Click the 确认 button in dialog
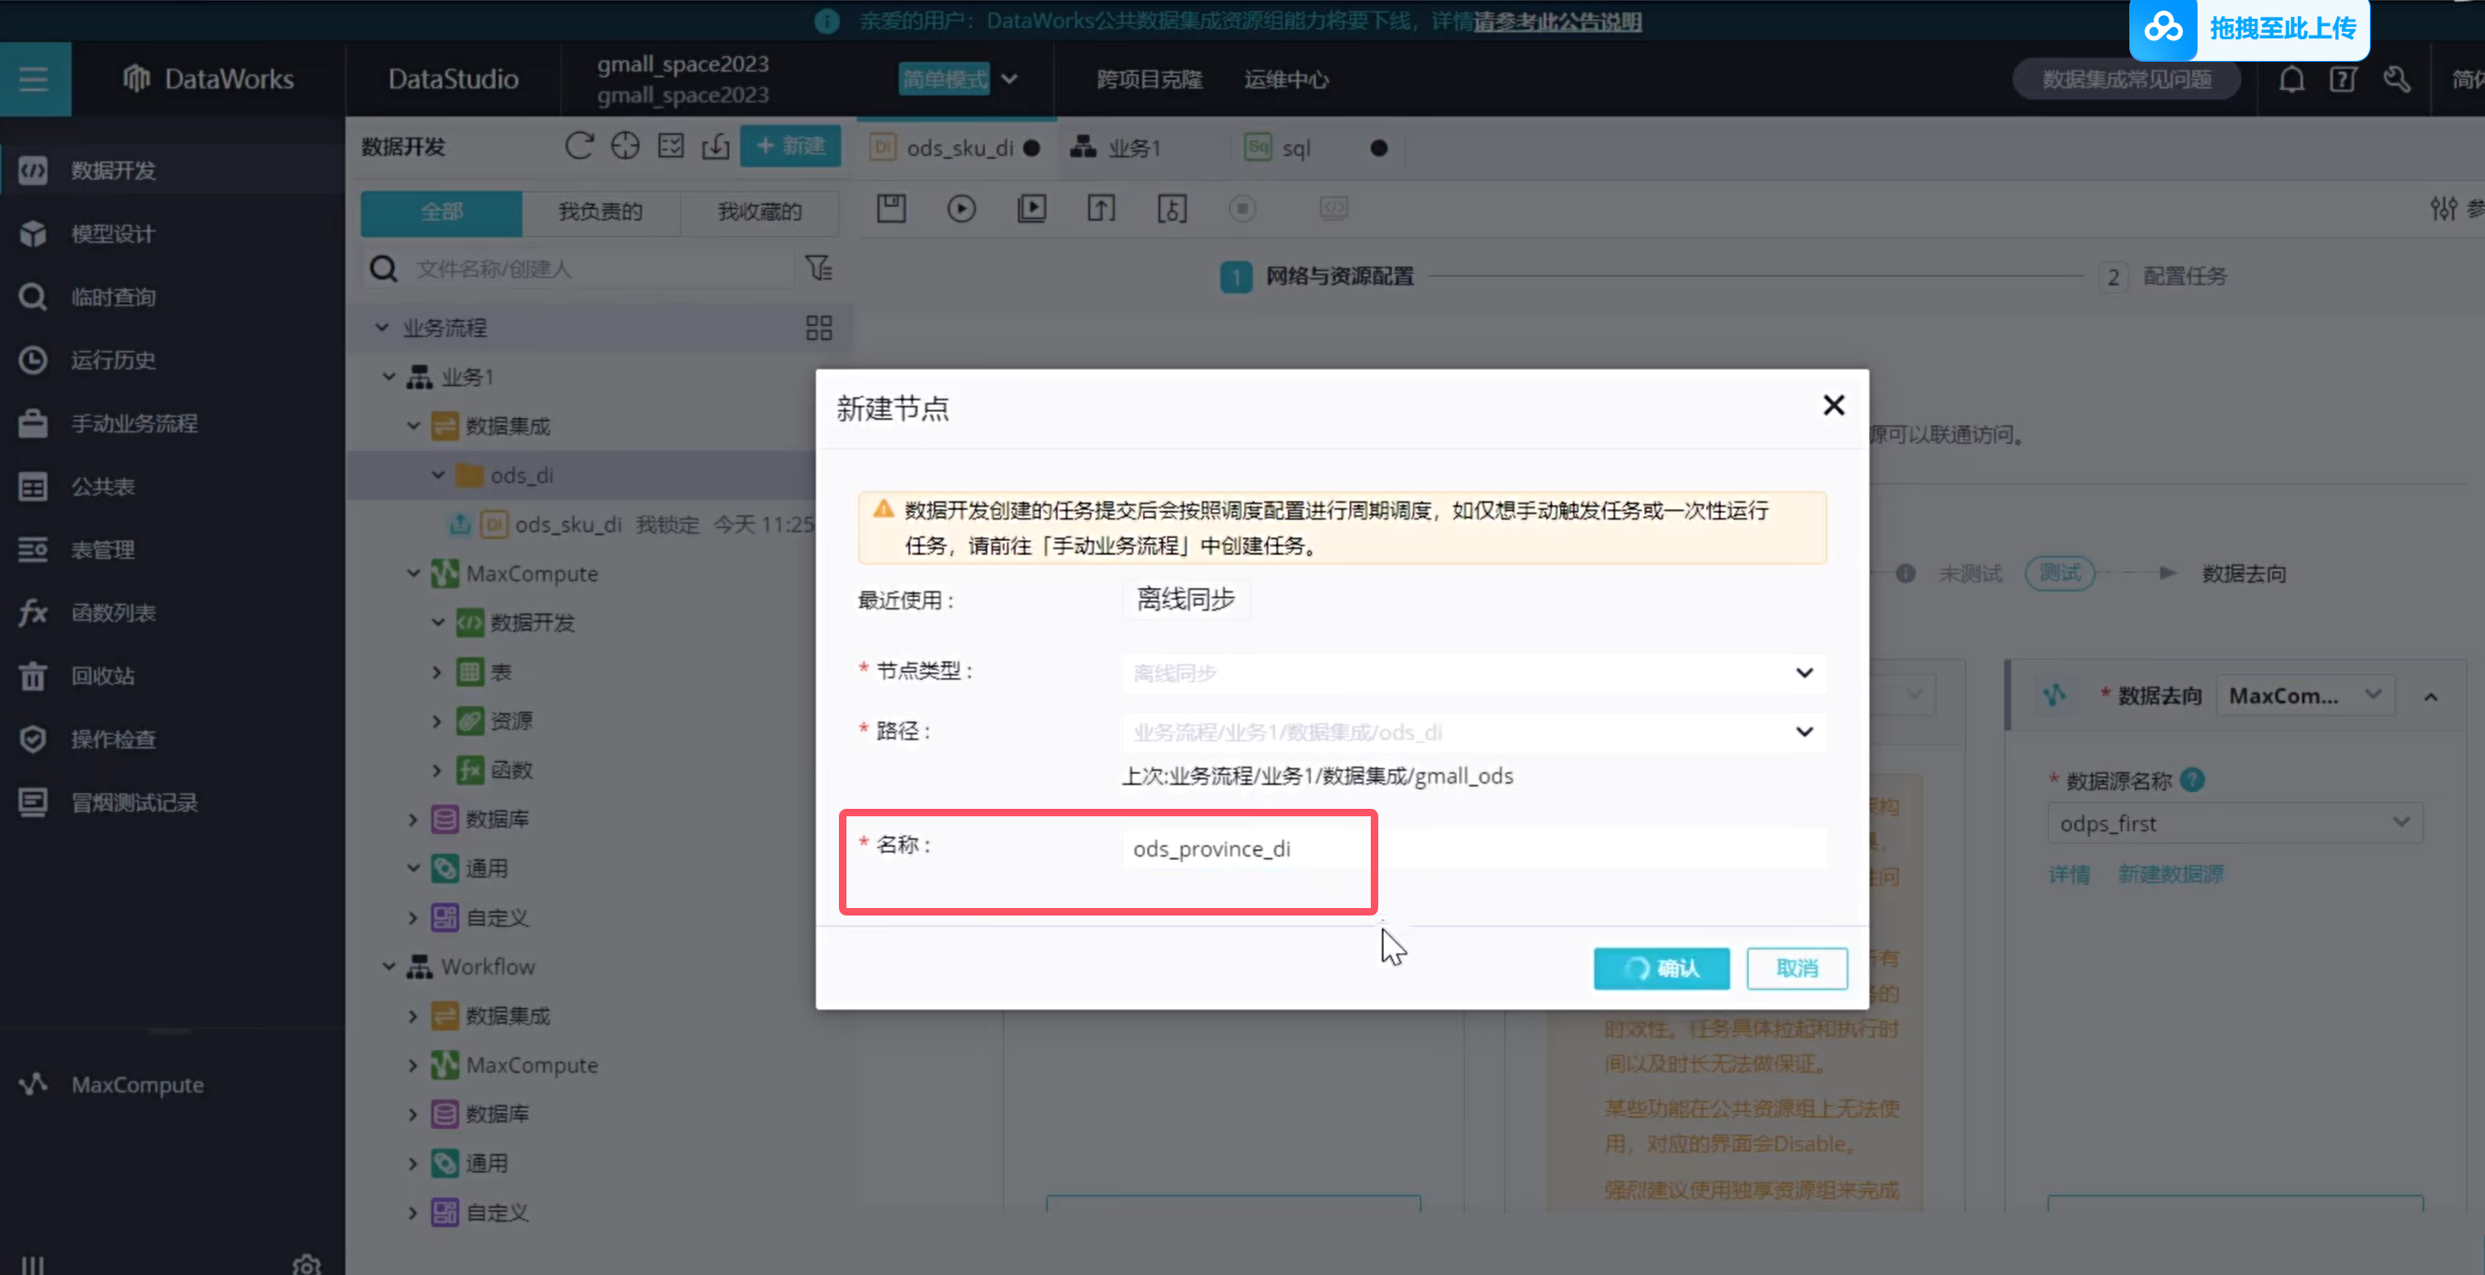 click(x=1660, y=968)
